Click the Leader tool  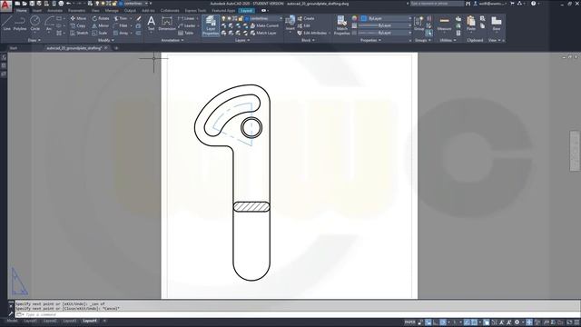187,25
